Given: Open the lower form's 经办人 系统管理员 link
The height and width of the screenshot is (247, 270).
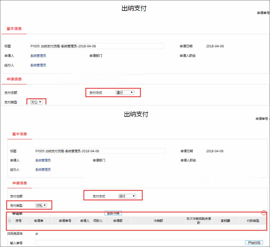Looking at the screenshot, I should click(43, 170).
